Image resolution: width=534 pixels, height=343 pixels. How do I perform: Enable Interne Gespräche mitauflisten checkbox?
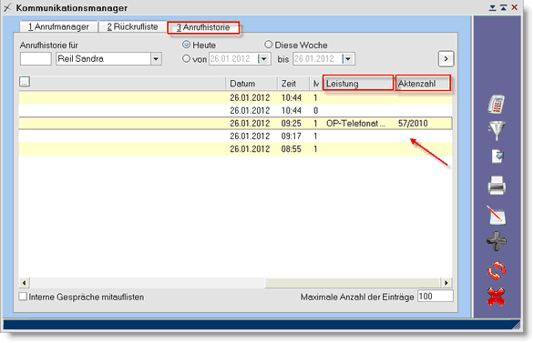click(23, 297)
